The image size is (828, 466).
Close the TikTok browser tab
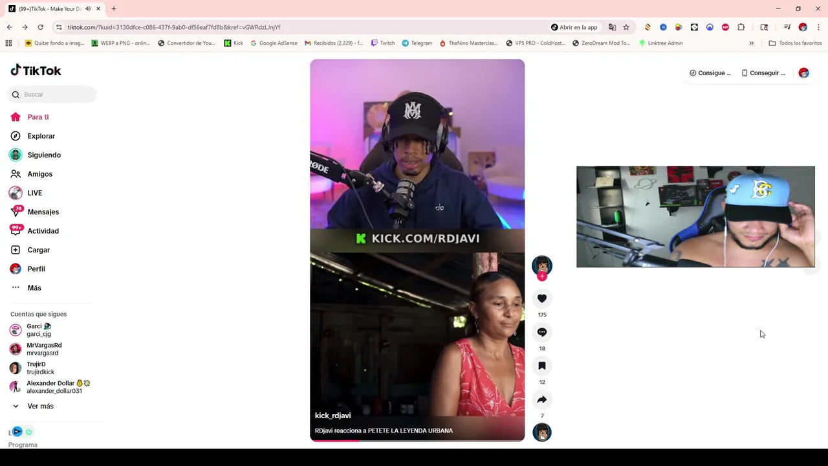98,9
